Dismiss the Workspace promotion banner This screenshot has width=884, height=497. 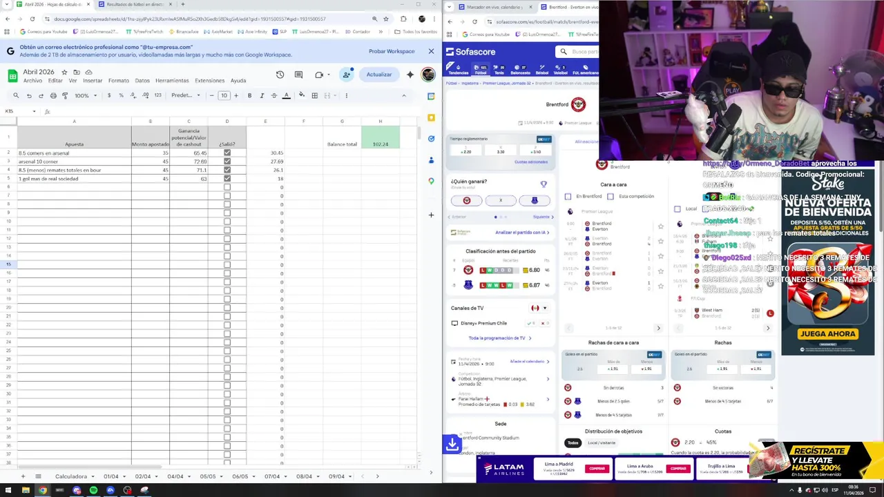[431, 51]
